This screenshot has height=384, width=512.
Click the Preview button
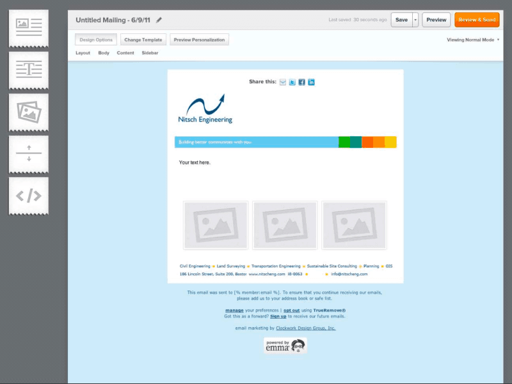pos(436,20)
